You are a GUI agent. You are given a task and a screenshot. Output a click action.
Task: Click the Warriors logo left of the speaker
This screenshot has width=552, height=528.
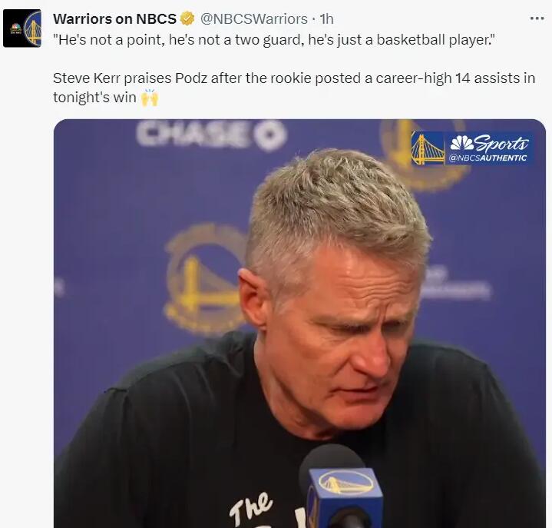coord(204,279)
